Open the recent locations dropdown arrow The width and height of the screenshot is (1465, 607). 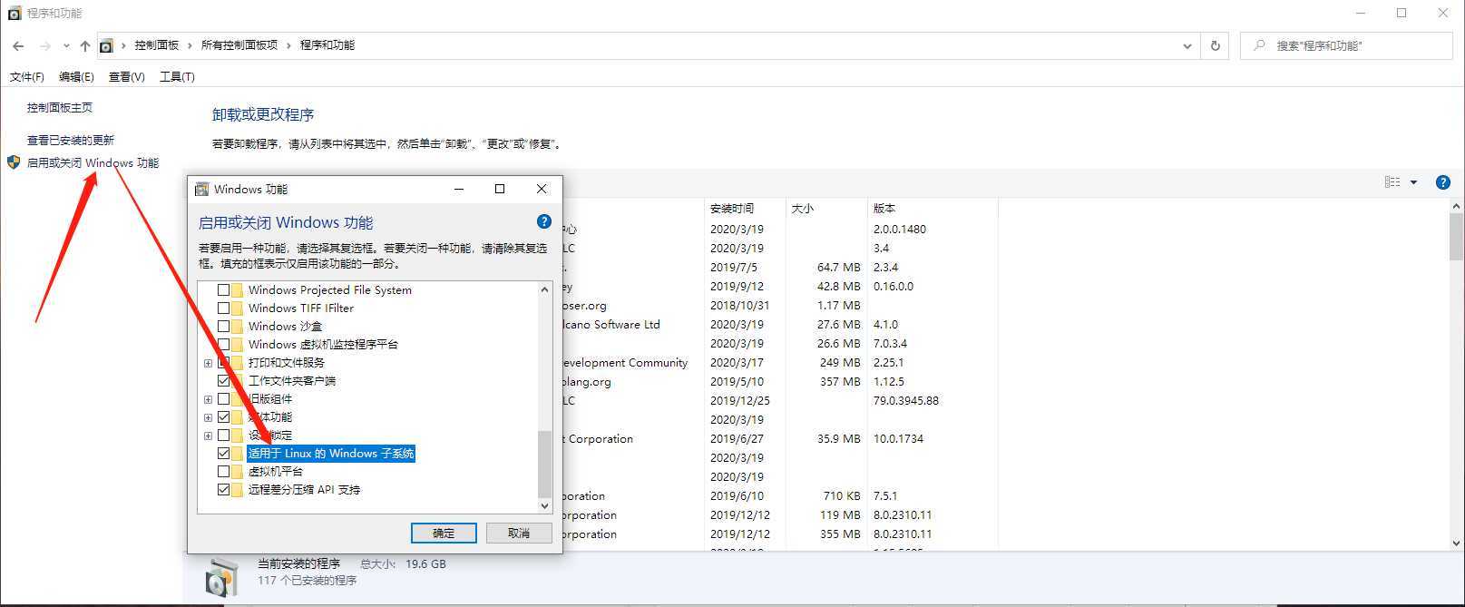pos(66,45)
